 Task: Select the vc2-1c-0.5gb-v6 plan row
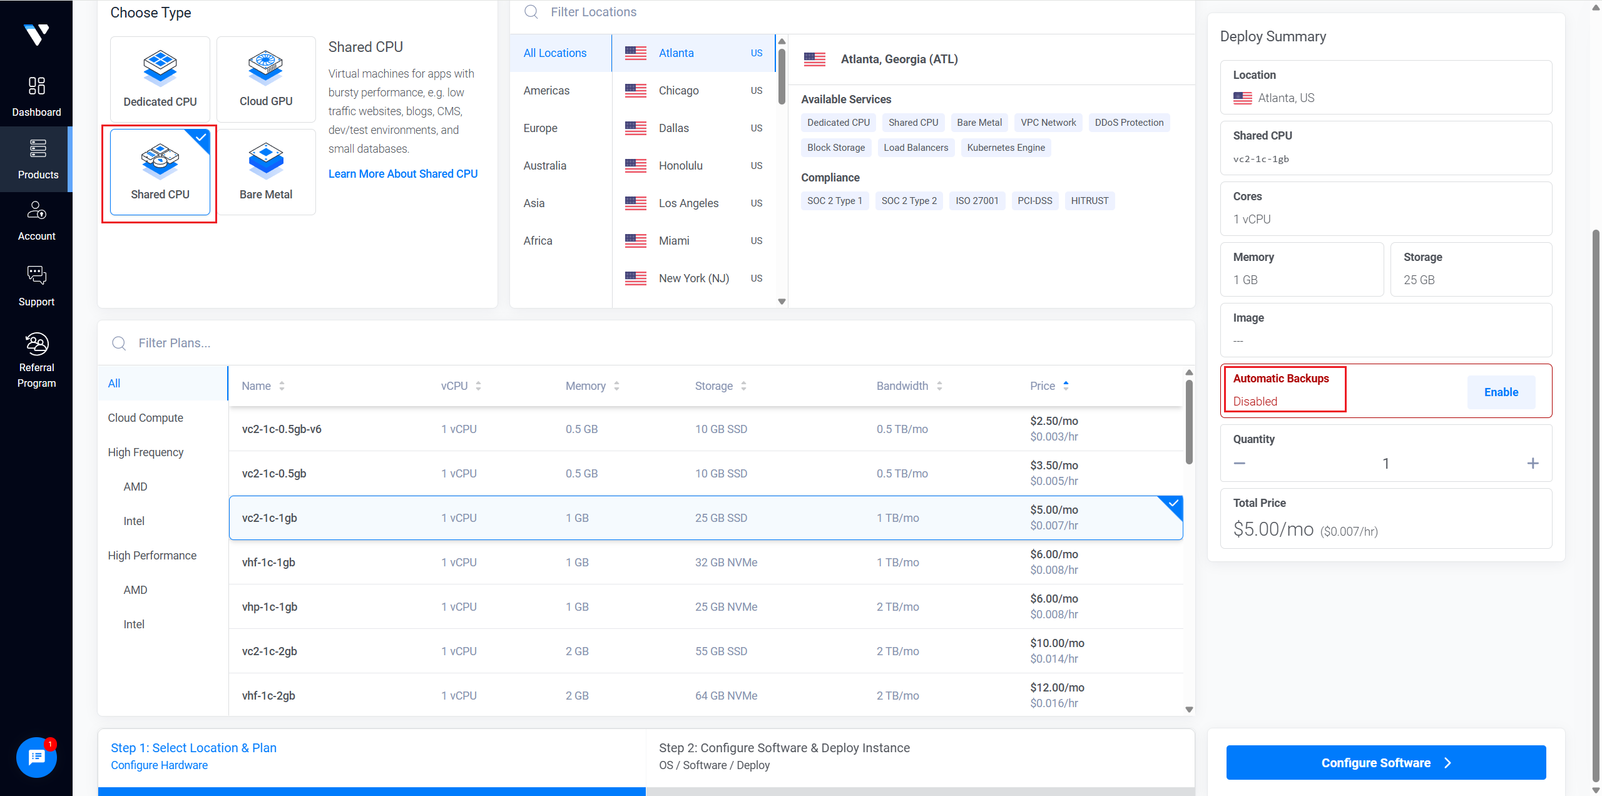point(706,429)
